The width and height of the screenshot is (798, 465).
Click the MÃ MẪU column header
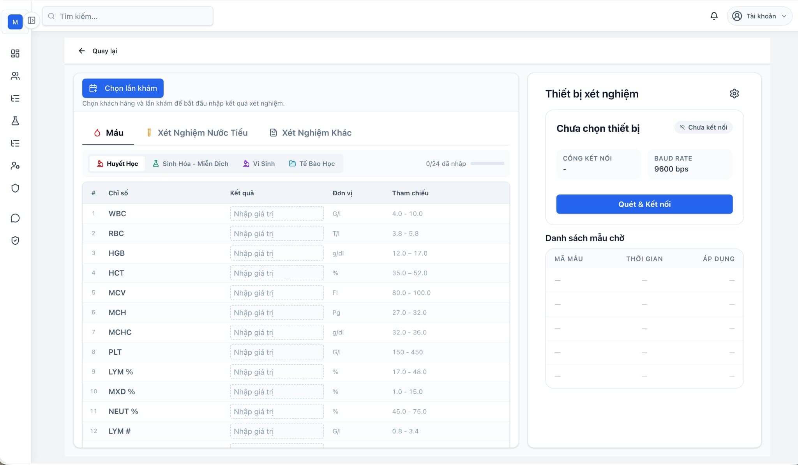coord(568,259)
